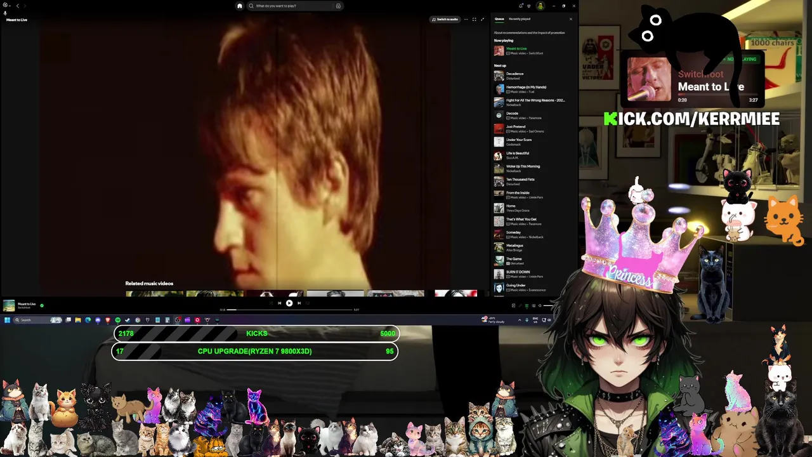This screenshot has height=457, width=812.
Task: Switch to the Queue tab
Action: (x=499, y=19)
